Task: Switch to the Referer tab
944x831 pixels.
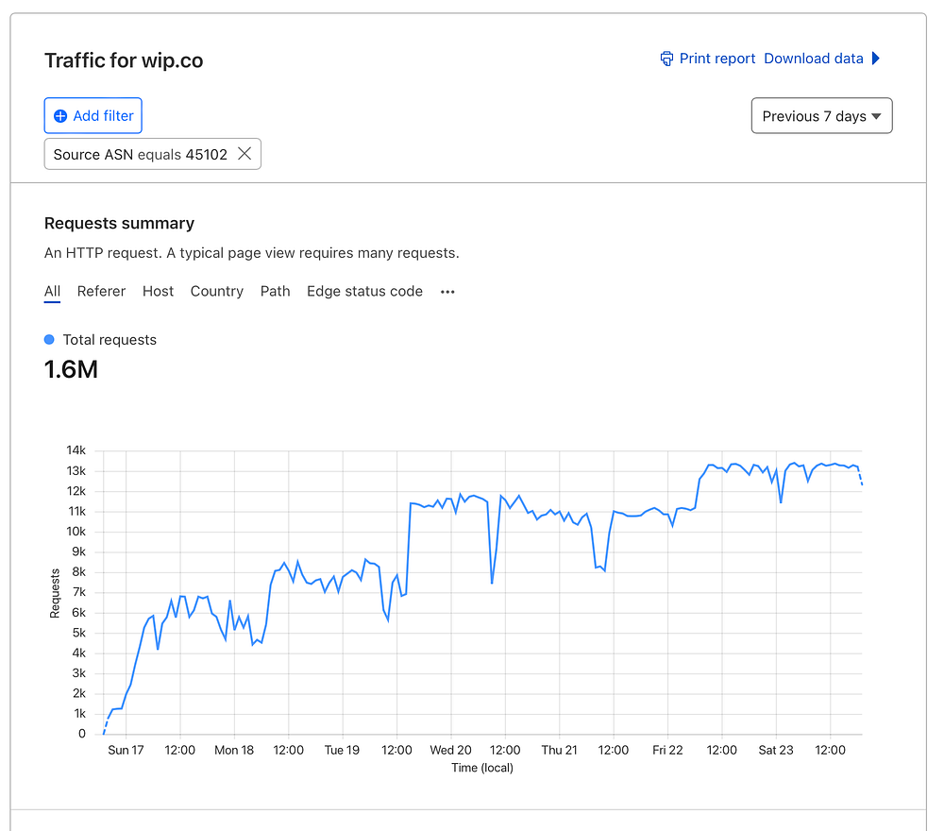Action: (x=101, y=292)
